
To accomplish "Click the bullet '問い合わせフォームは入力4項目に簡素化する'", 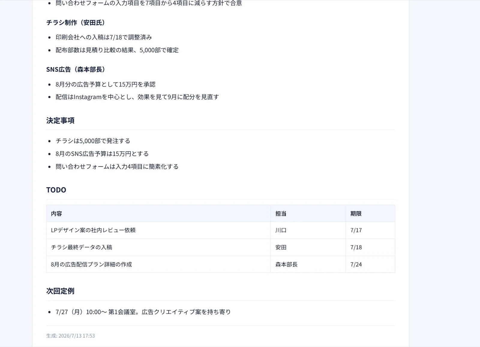I will click(117, 167).
